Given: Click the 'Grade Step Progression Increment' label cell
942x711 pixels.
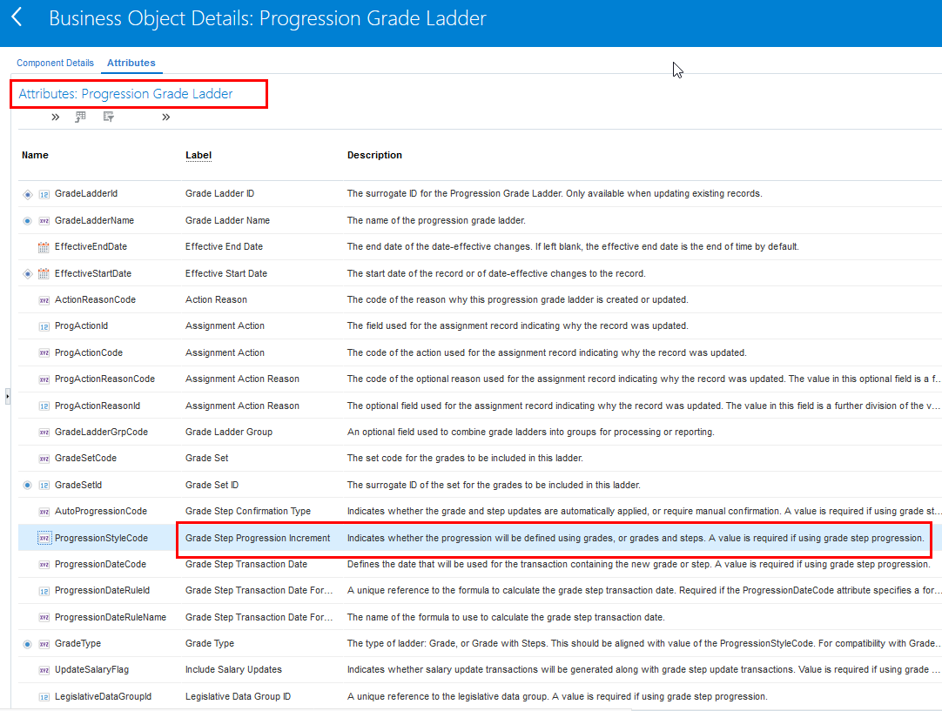Looking at the screenshot, I should tap(258, 538).
